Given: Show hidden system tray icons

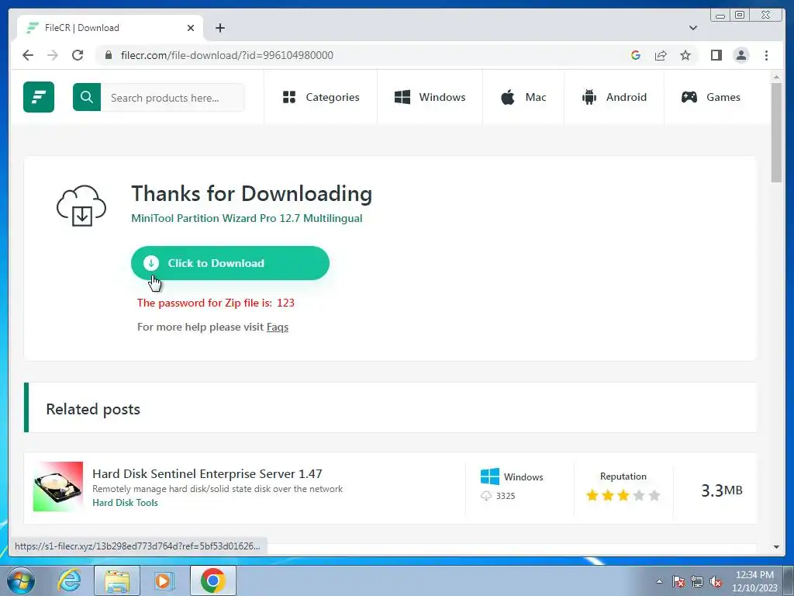Looking at the screenshot, I should click(x=659, y=581).
